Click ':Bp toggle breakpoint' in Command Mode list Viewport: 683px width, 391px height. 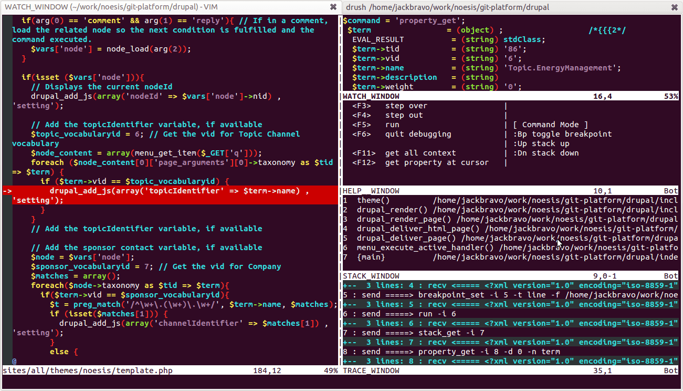tap(562, 134)
